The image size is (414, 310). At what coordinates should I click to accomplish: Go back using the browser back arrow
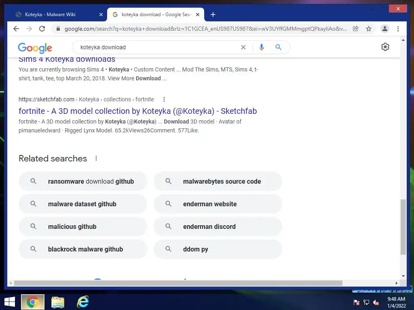click(x=16, y=29)
